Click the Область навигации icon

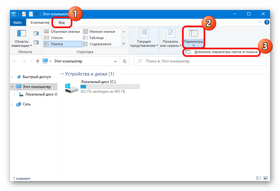(22, 33)
